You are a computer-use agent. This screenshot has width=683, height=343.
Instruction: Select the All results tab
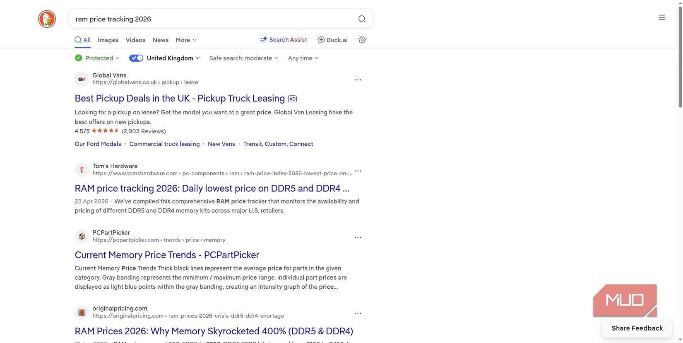[83, 40]
